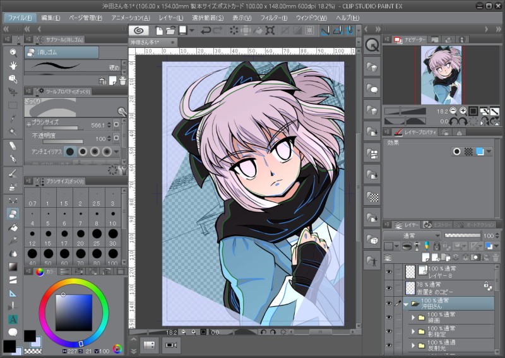Screen dimensions: 505x358
Task: Select the Auto select magic wand tool
Action: [x=13, y=131]
